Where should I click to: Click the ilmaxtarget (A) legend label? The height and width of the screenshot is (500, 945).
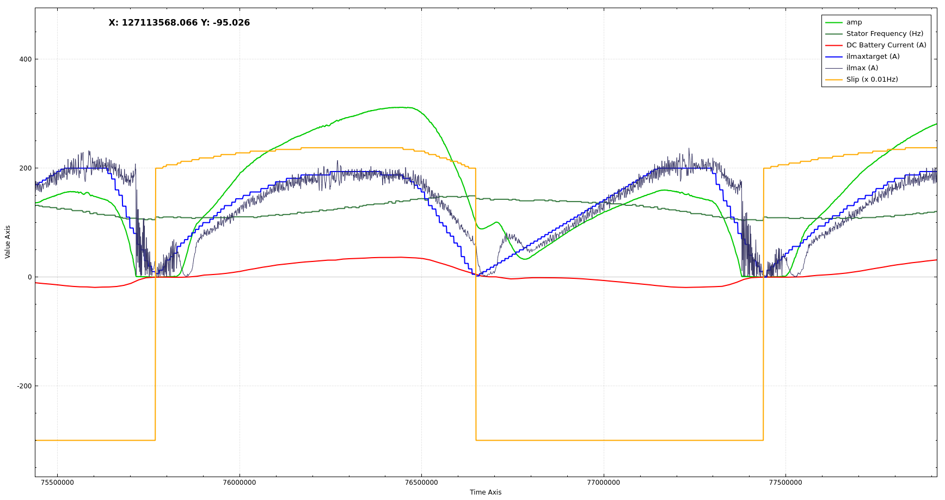(x=873, y=57)
